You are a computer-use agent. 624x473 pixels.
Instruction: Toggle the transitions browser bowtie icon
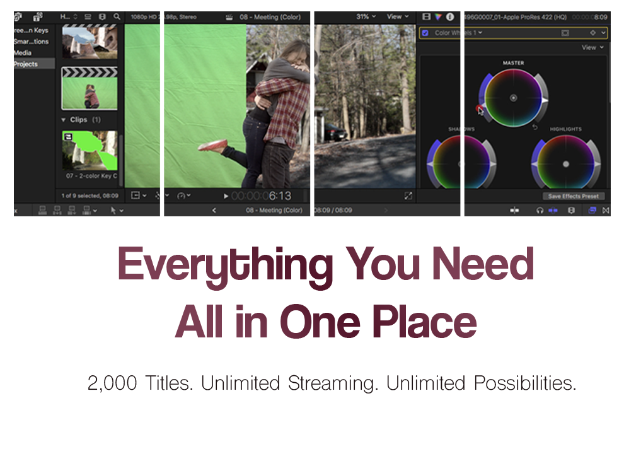pyautogui.click(x=606, y=211)
